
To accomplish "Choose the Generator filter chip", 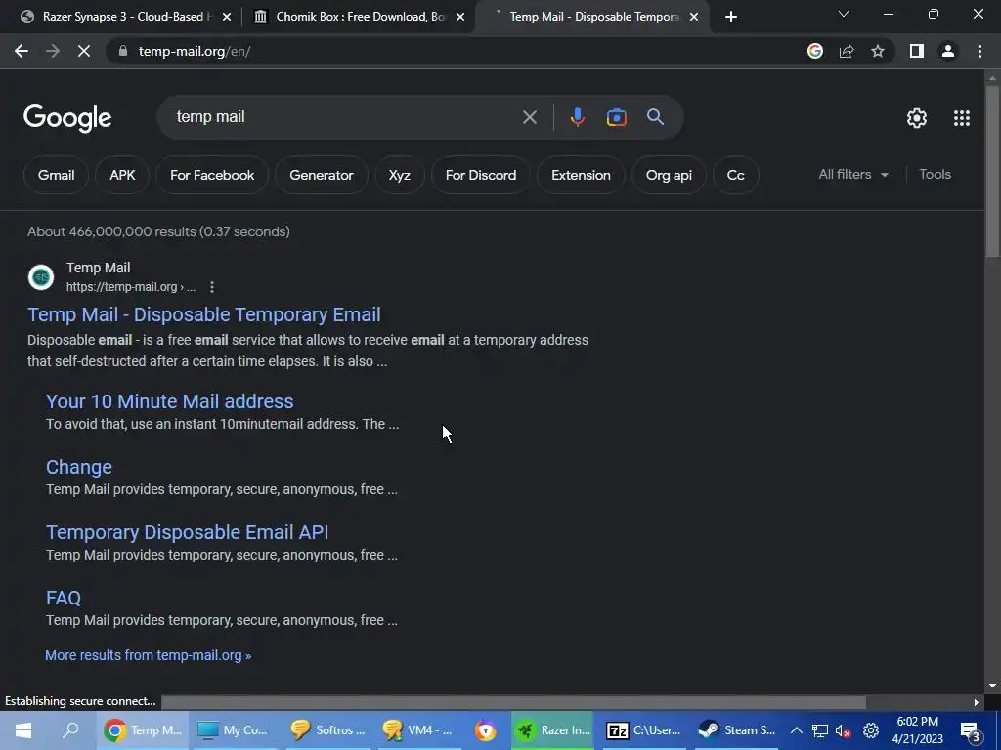I will pyautogui.click(x=322, y=175).
